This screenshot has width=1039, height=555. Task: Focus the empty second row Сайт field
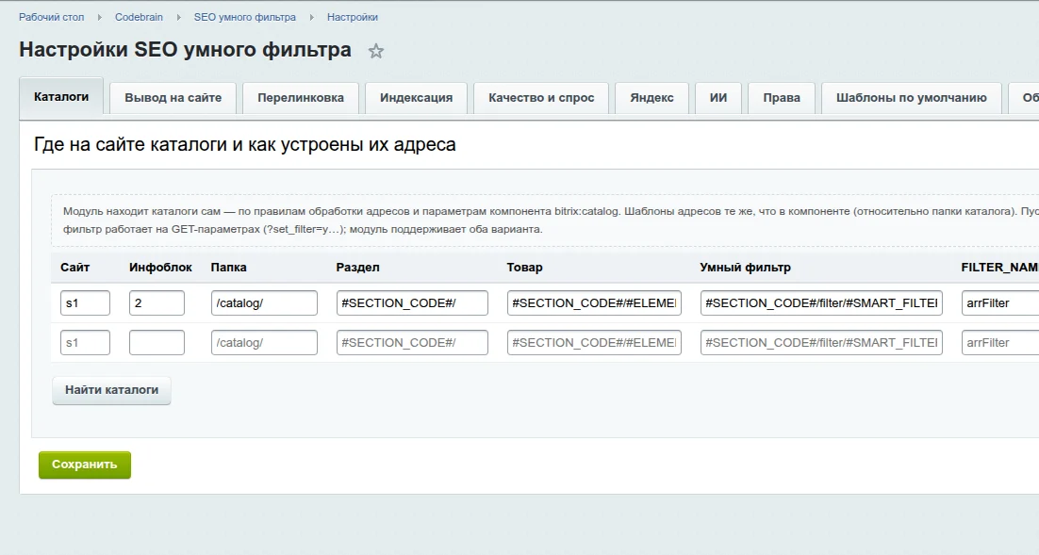[85, 342]
